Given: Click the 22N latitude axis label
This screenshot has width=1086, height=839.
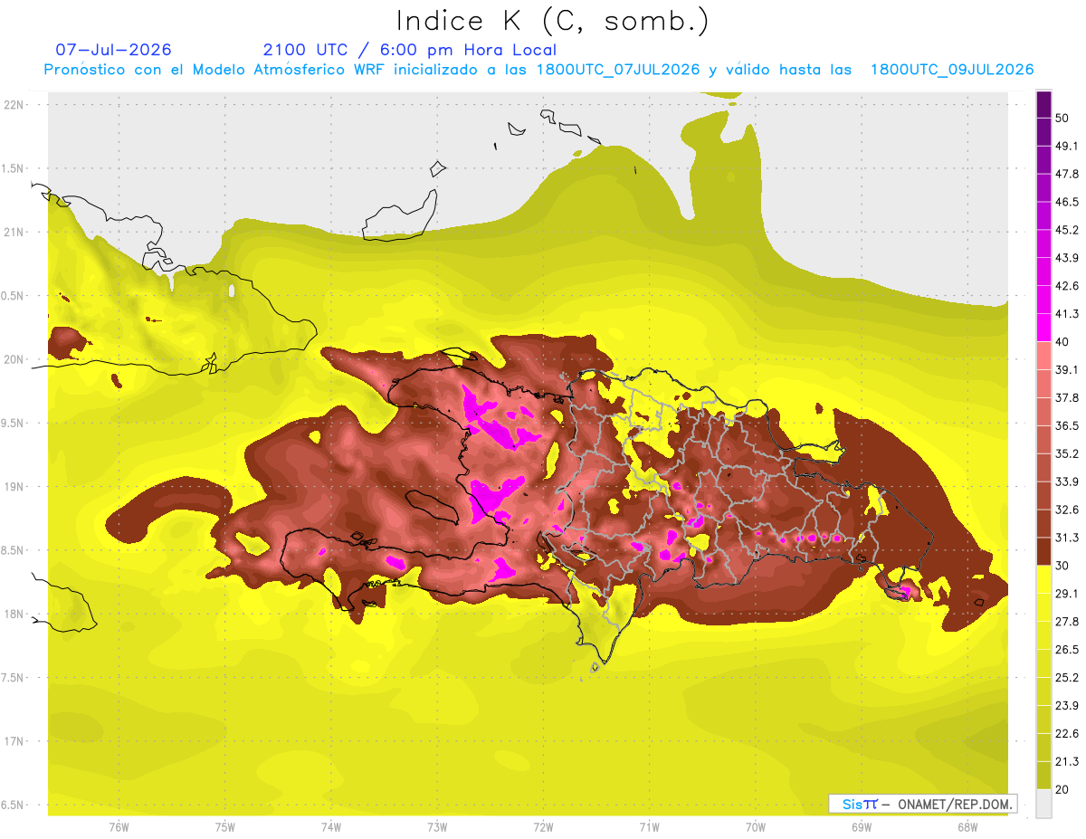Looking at the screenshot, I should point(14,104).
